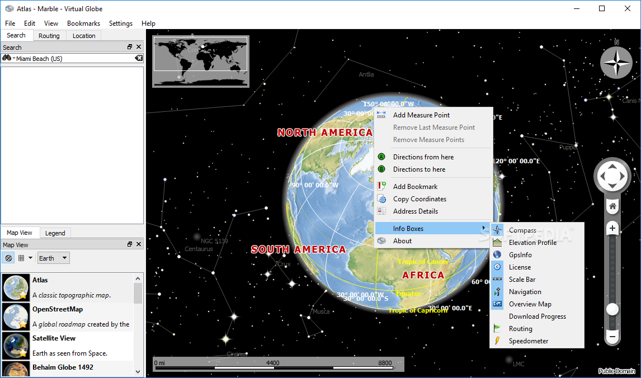This screenshot has width=641, height=378.
Task: Click the Map View tab
Action: 20,233
